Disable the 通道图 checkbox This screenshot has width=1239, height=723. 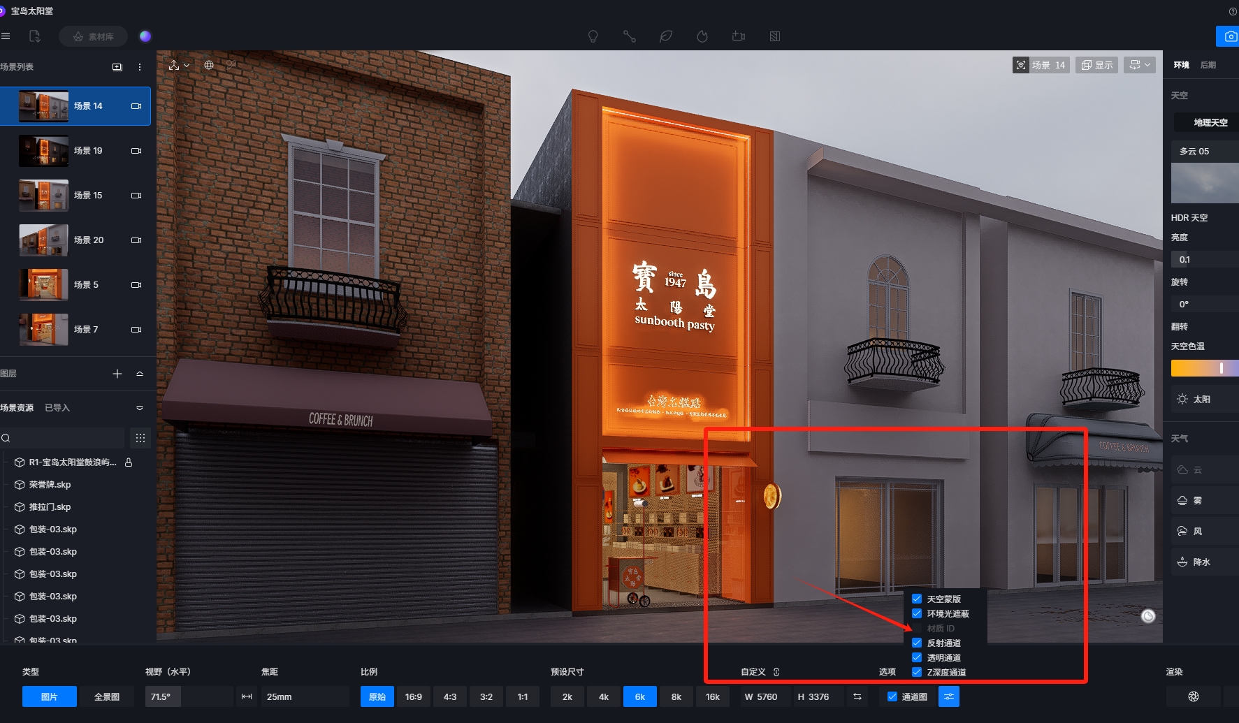[892, 696]
